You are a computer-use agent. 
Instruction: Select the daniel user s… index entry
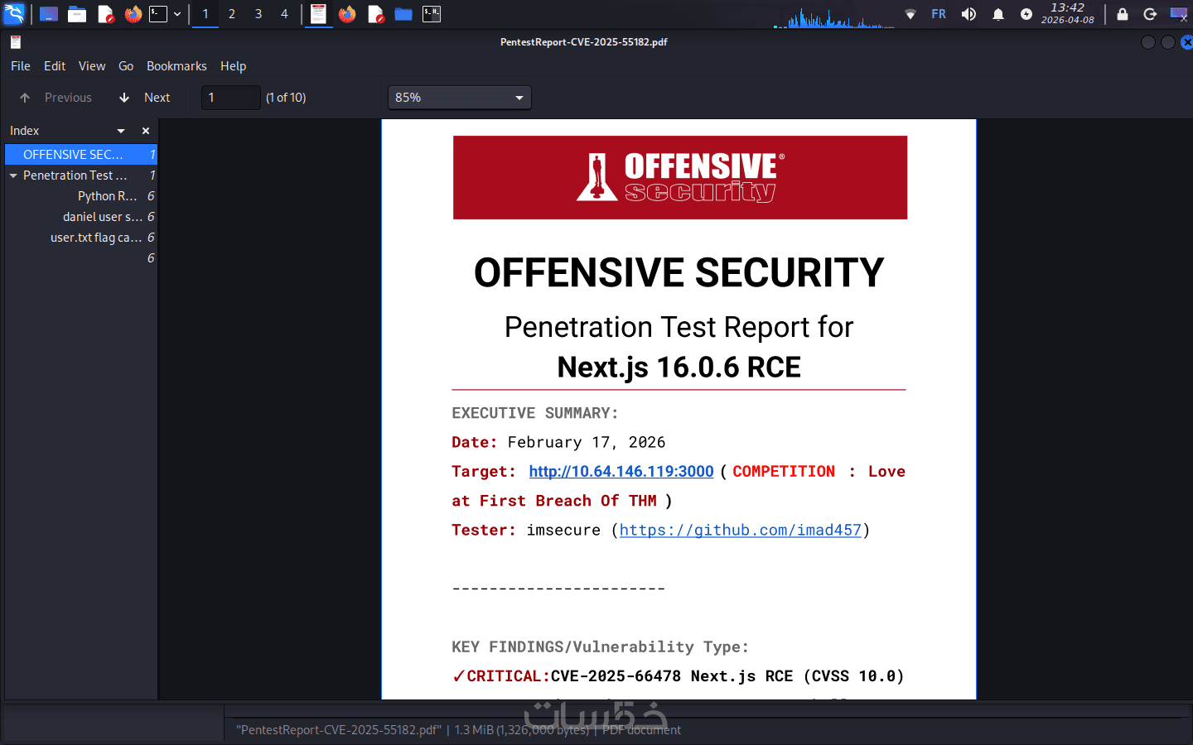pos(81,217)
